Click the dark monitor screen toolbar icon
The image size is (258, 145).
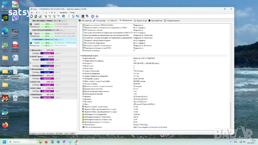click(x=83, y=16)
